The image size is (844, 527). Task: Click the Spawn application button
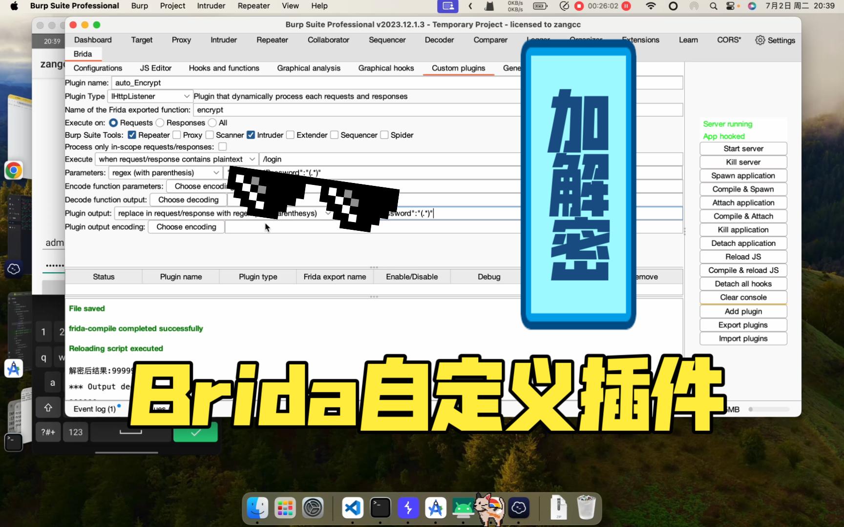(x=743, y=176)
